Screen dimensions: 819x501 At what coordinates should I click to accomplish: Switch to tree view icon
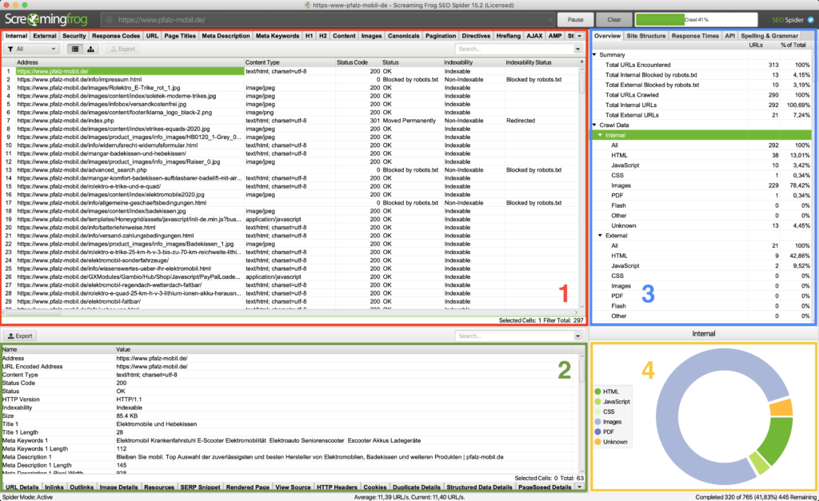(x=89, y=50)
